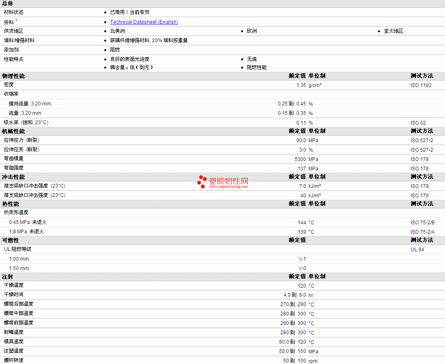445x364 pixels.
Task: Click the 0.45 MPa, 未退火 row label
Action: click(28, 222)
